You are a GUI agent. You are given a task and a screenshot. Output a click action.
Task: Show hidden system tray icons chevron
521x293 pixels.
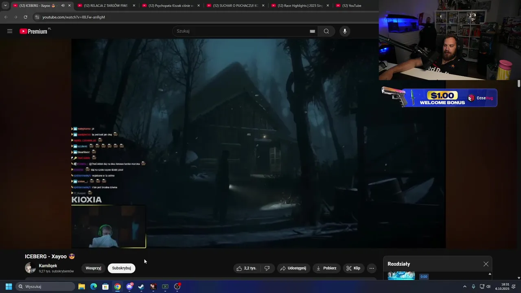point(465,286)
